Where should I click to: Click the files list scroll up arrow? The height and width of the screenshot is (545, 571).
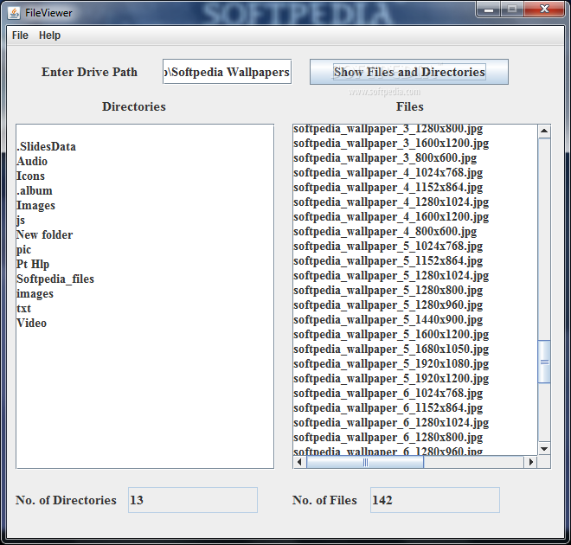(x=544, y=131)
